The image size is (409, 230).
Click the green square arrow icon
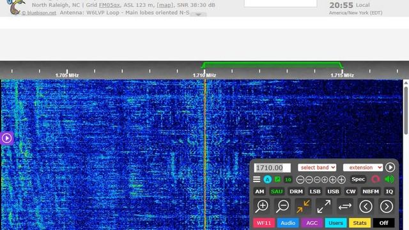277,179
